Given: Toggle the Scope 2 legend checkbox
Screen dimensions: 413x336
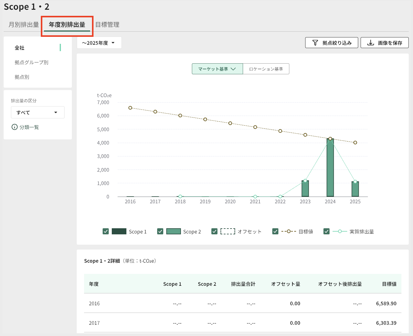Looking at the screenshot, I should [x=160, y=232].
